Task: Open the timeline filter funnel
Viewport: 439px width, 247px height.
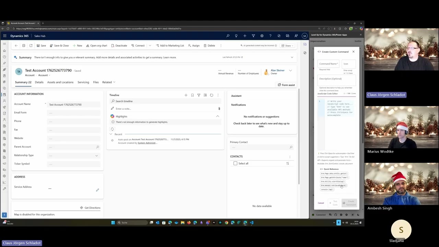Action: coord(199,95)
